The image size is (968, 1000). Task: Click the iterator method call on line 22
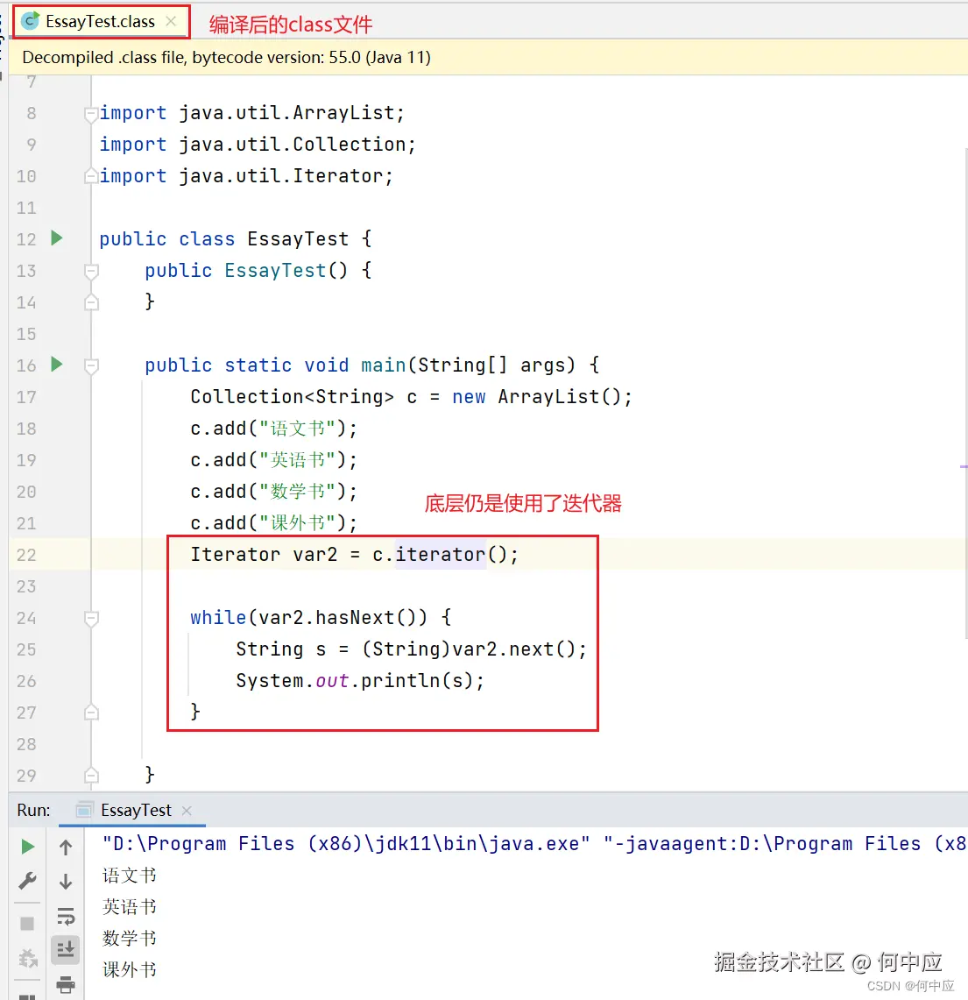pyautogui.click(x=441, y=554)
